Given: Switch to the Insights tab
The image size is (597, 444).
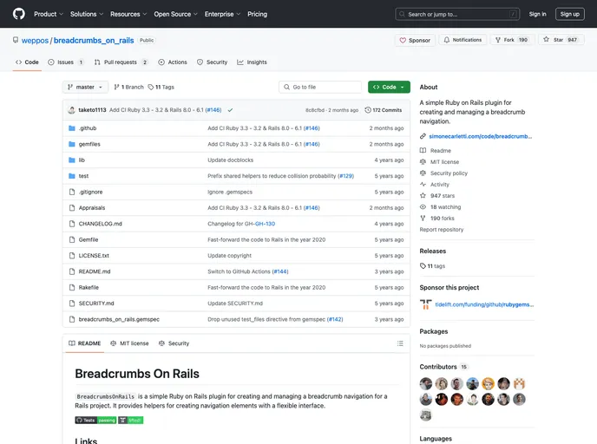Looking at the screenshot, I should coord(252,62).
